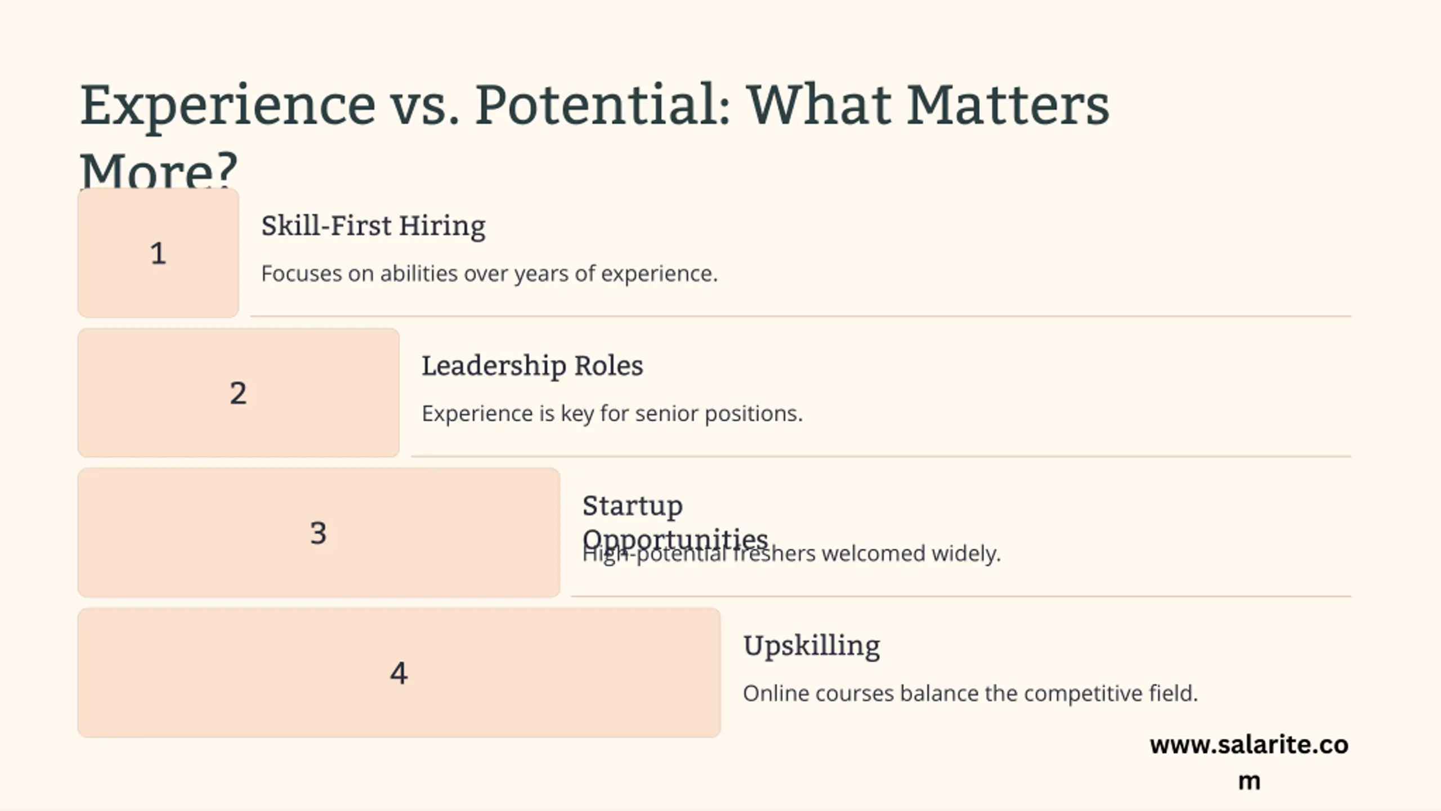The image size is (1441, 811).
Task: Select the divider line under Startup Opportunities
Action: click(x=960, y=596)
